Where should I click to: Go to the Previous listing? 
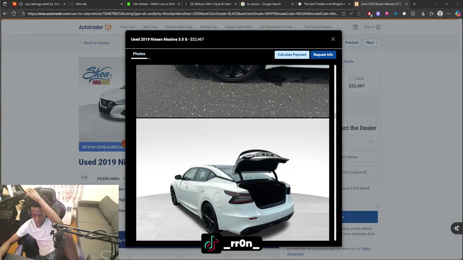tap(352, 43)
